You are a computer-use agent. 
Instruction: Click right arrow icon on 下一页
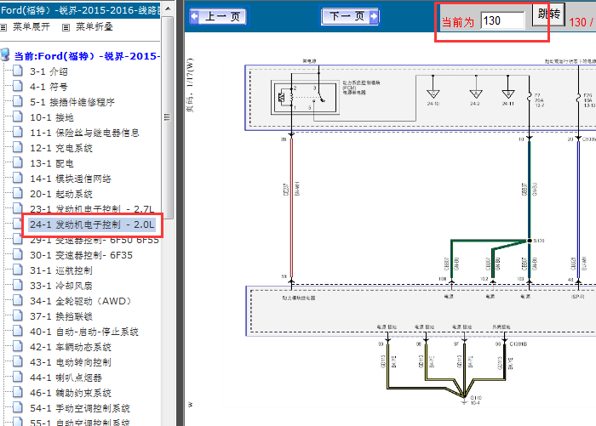374,16
